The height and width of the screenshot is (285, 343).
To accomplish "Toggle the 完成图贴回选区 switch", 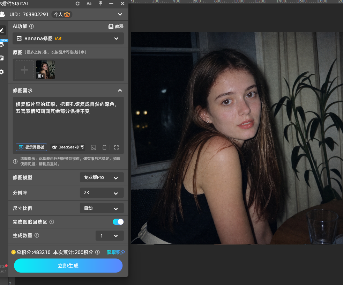I will [118, 222].
